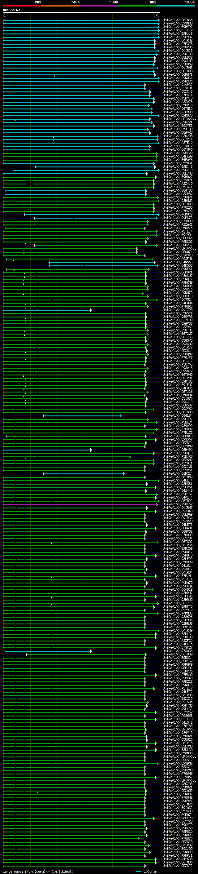Select label UniRef100_Q4LET4
This screenshot has height=874, width=198.
(178, 481)
